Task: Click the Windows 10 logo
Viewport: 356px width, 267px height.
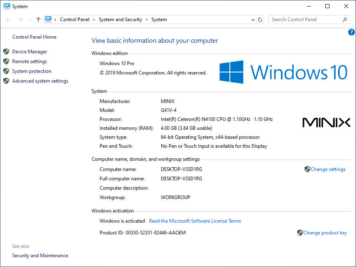Action: point(283,72)
